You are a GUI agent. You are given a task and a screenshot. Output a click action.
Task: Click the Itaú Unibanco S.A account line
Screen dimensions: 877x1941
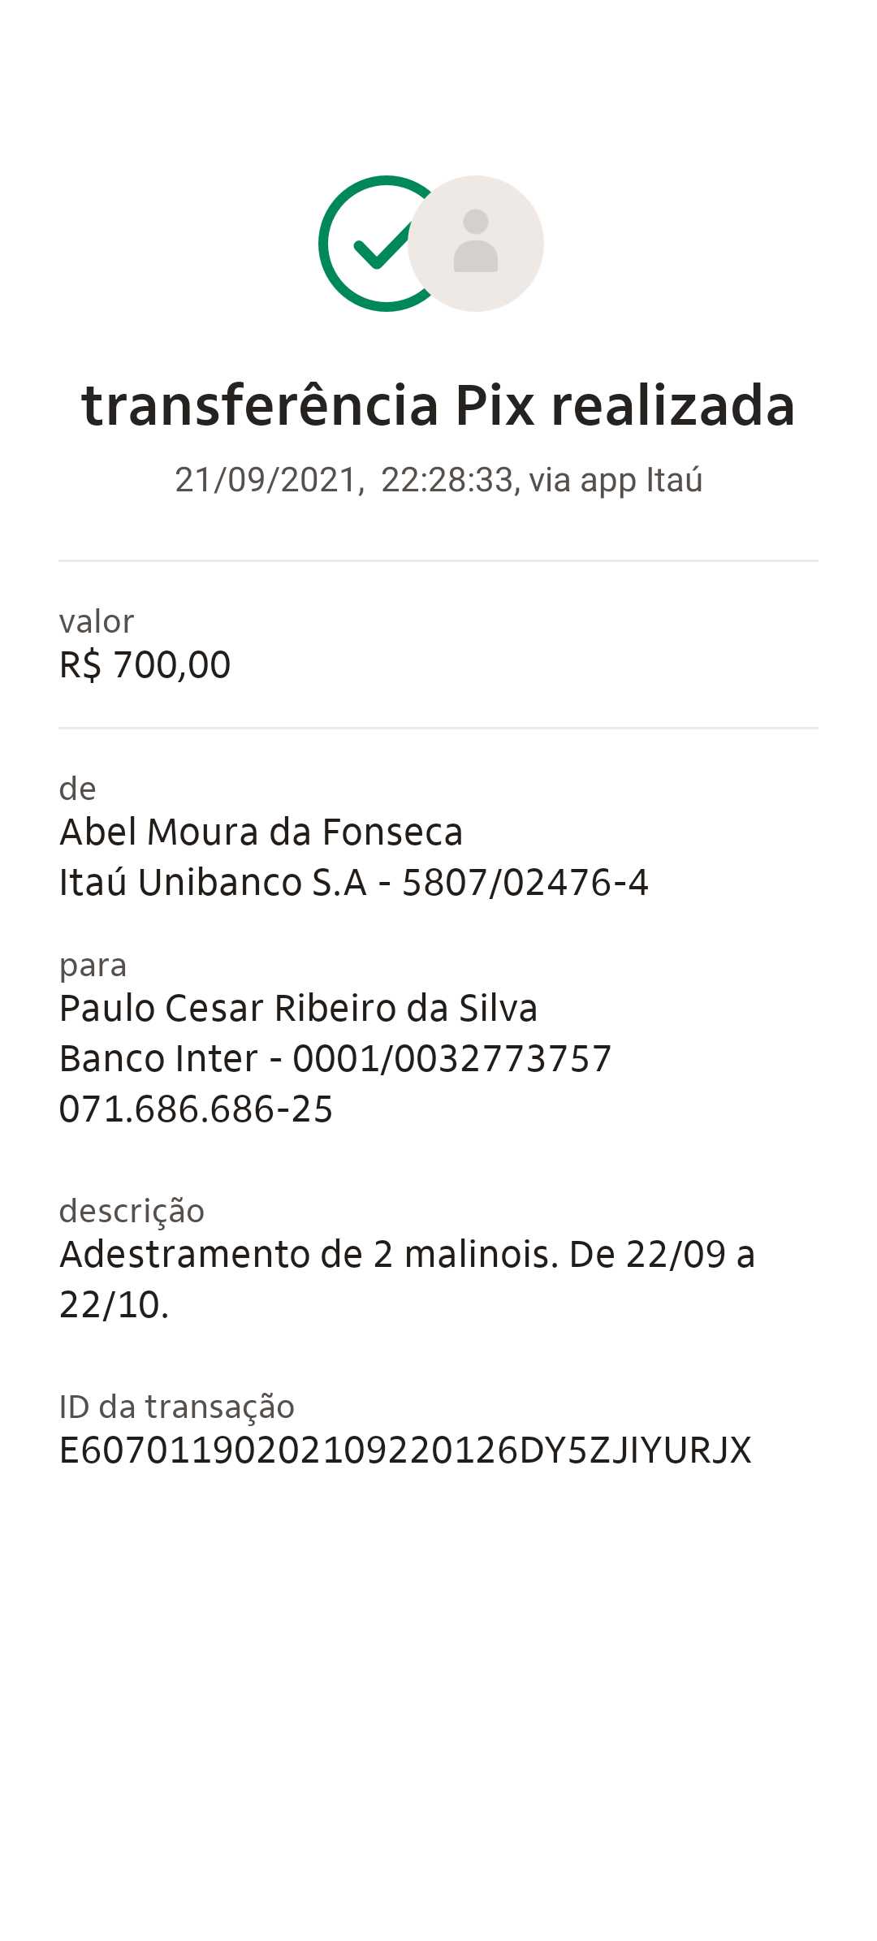[354, 883]
